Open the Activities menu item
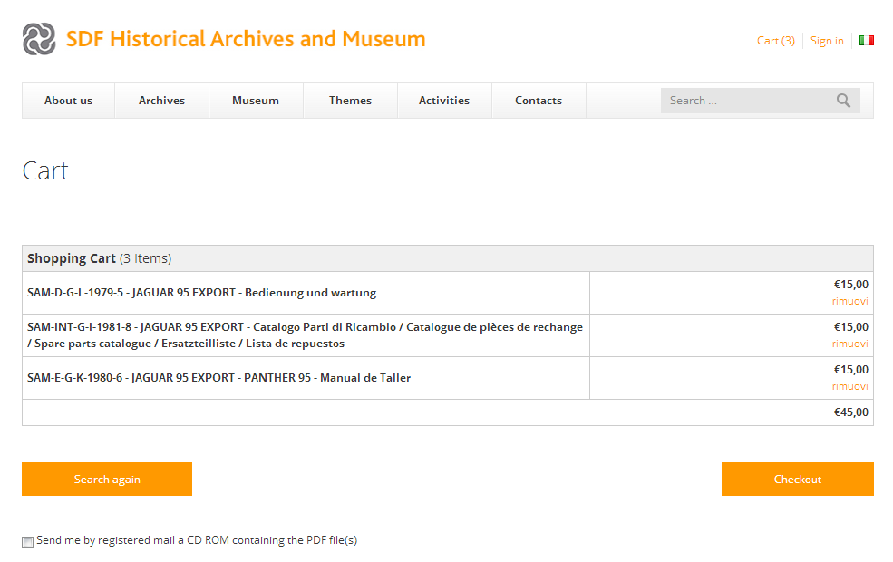The width and height of the screenshot is (893, 562). (x=443, y=101)
